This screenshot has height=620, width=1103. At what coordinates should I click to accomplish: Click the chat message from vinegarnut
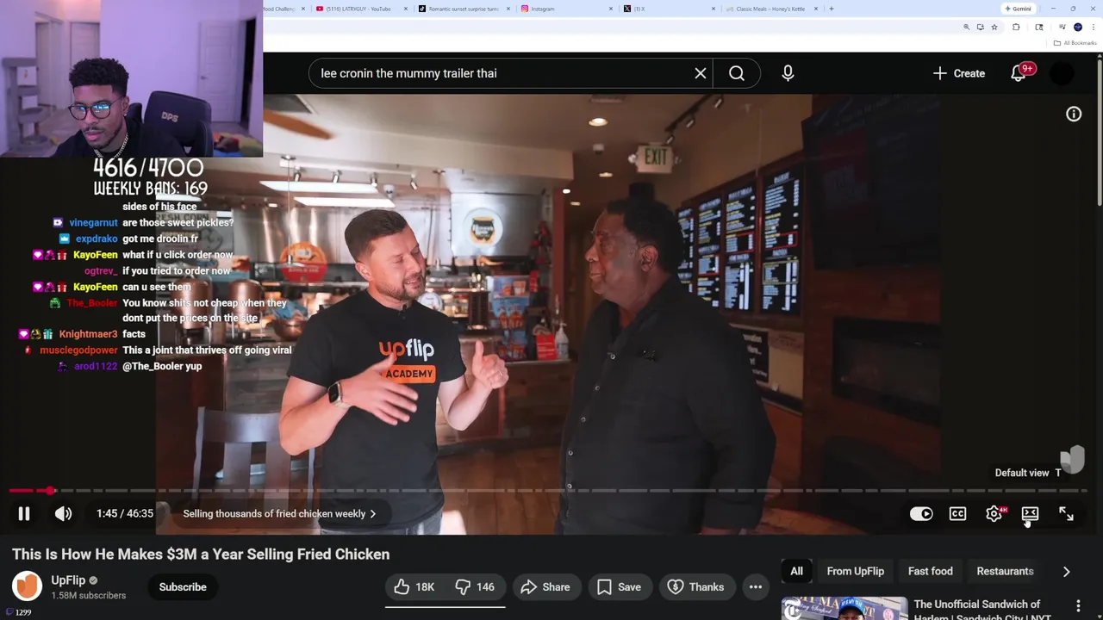pyautogui.click(x=178, y=222)
